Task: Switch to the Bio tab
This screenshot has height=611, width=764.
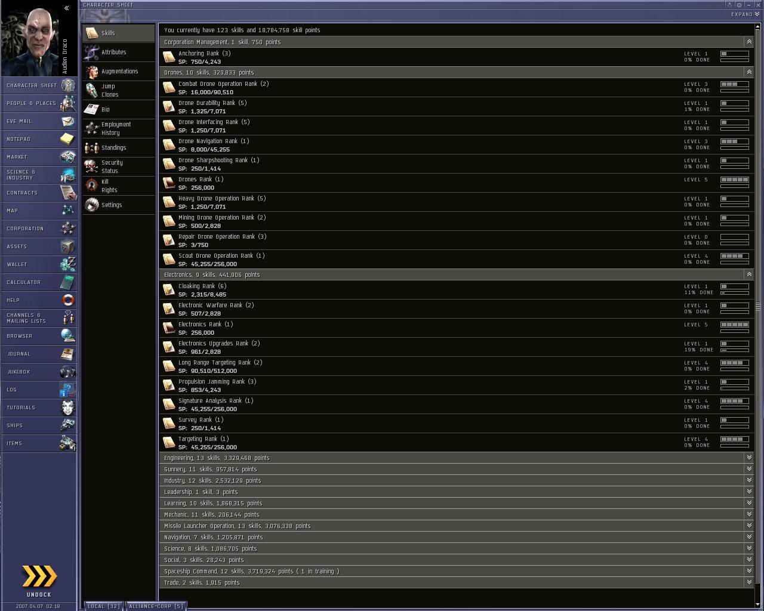Action: click(119, 109)
